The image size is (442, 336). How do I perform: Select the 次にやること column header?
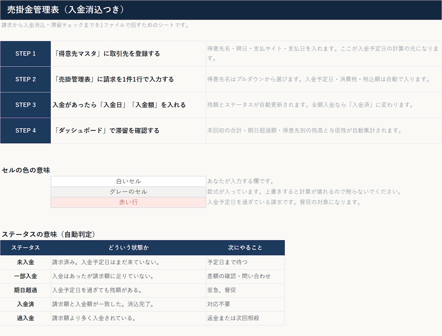[x=245, y=248]
